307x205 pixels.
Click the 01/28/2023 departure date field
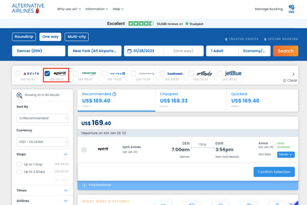(144, 51)
